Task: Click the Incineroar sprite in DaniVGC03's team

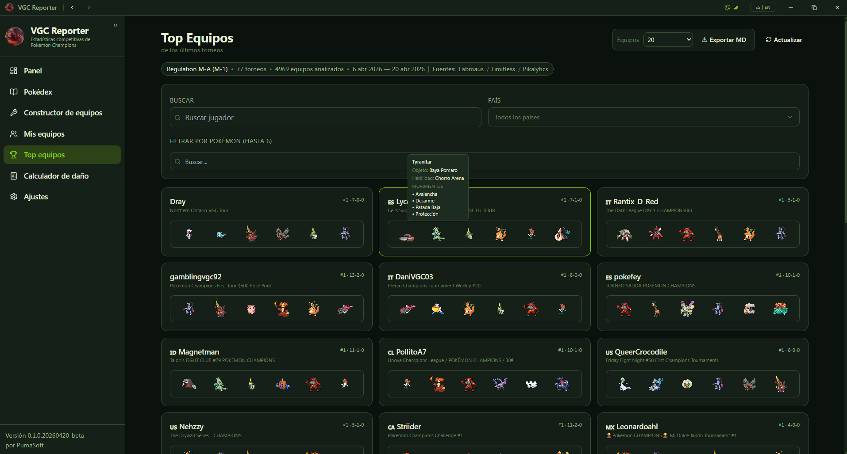Action: pyautogui.click(x=531, y=309)
